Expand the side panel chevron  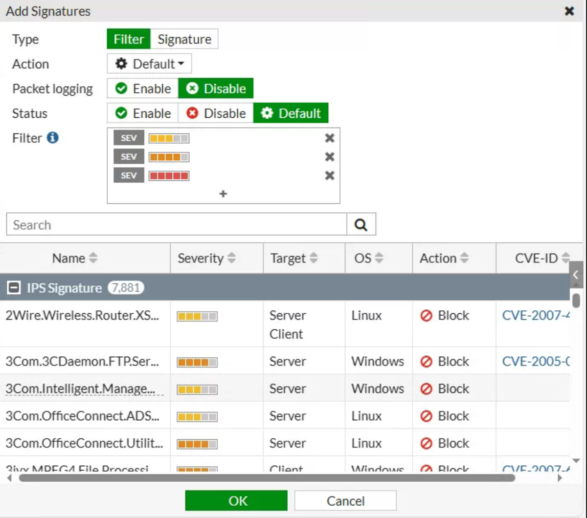pyautogui.click(x=576, y=275)
